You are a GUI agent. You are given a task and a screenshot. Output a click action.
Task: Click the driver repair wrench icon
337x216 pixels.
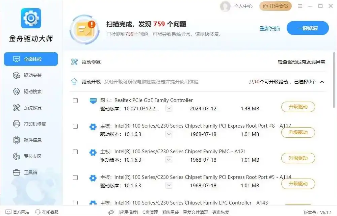[x=74, y=62]
